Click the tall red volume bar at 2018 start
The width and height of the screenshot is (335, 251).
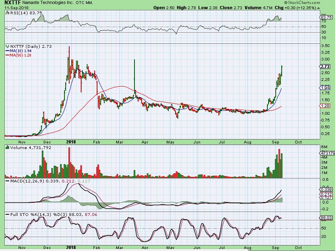(69, 163)
